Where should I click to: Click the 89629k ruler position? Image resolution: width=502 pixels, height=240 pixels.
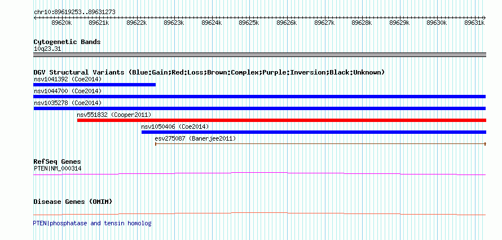pos(399,23)
